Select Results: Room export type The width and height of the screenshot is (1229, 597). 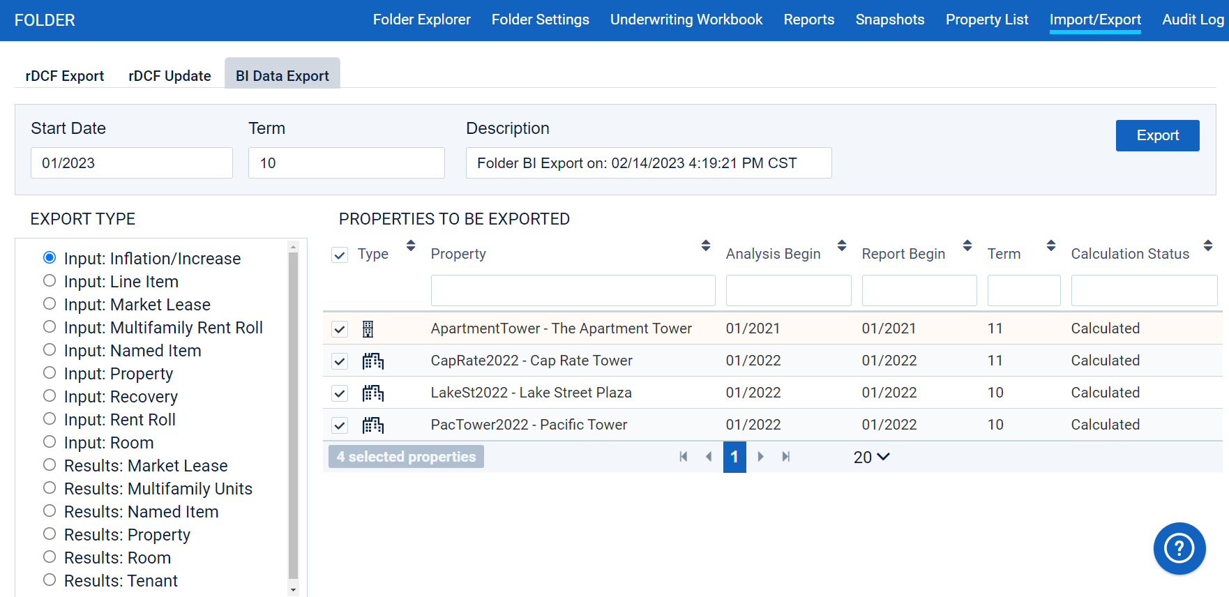tap(50, 557)
